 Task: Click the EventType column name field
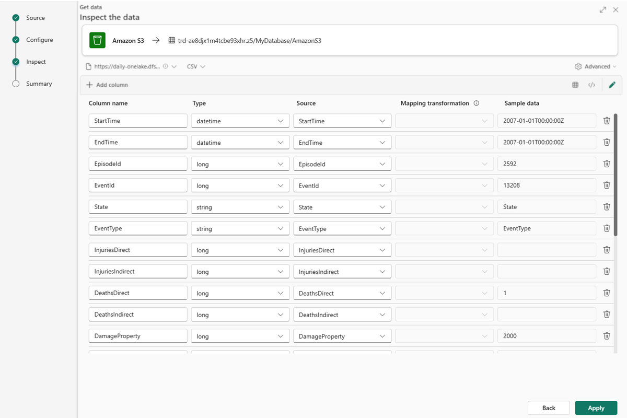click(x=138, y=228)
